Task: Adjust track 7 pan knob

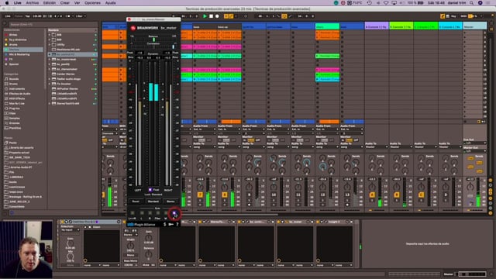Action: [x=200, y=187]
